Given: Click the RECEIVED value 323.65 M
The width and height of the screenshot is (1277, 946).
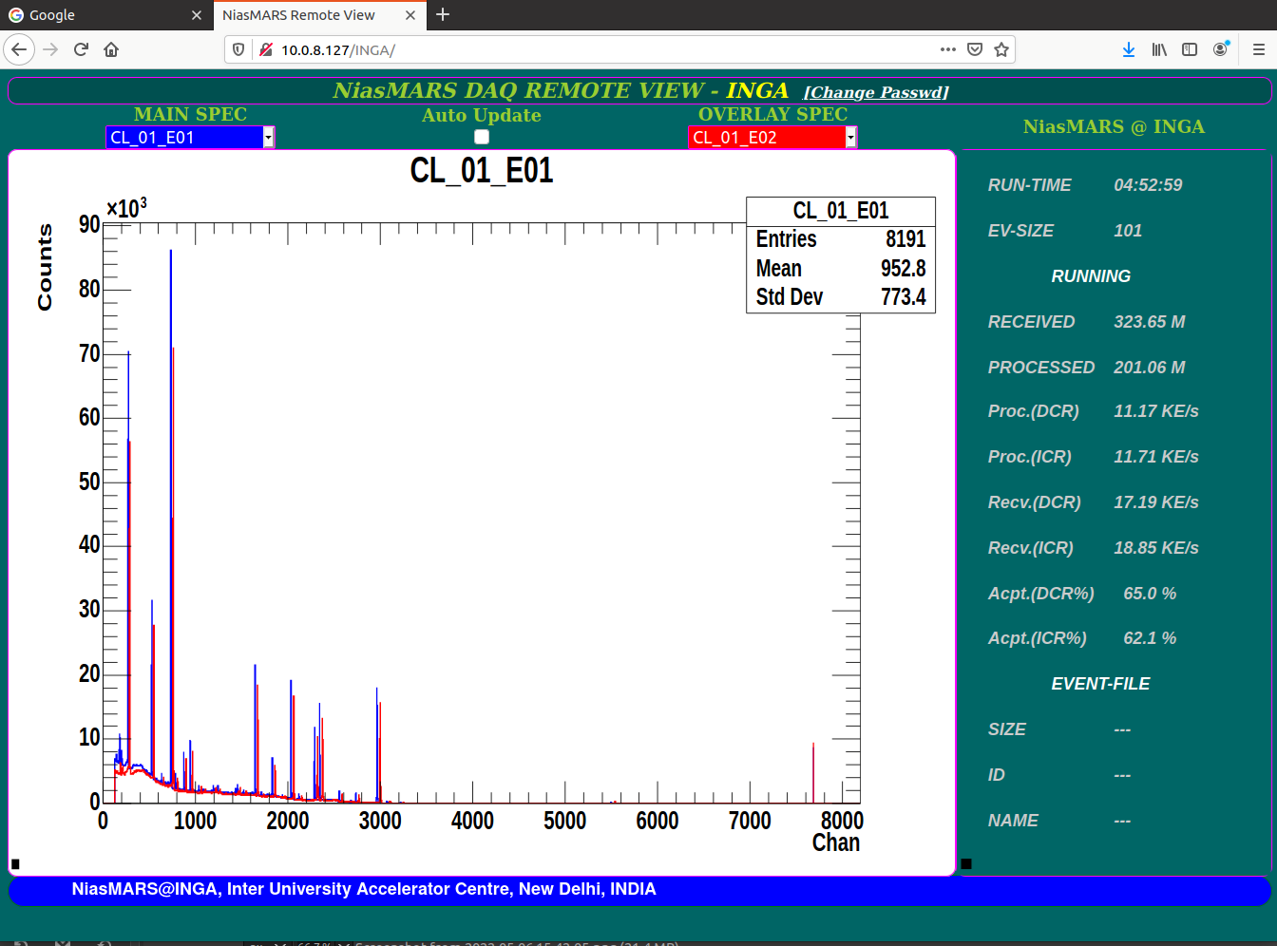Looking at the screenshot, I should pos(1149,322).
